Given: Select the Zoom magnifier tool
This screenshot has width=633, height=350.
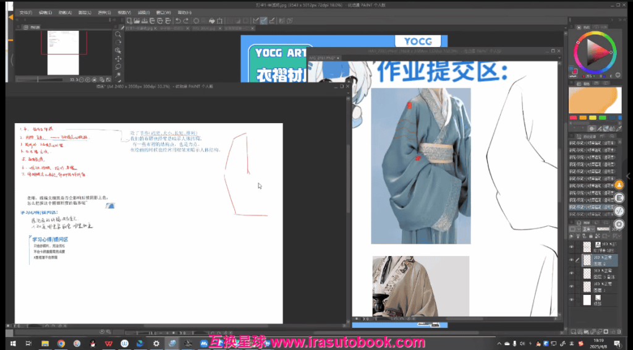Looking at the screenshot, I should [x=117, y=34].
